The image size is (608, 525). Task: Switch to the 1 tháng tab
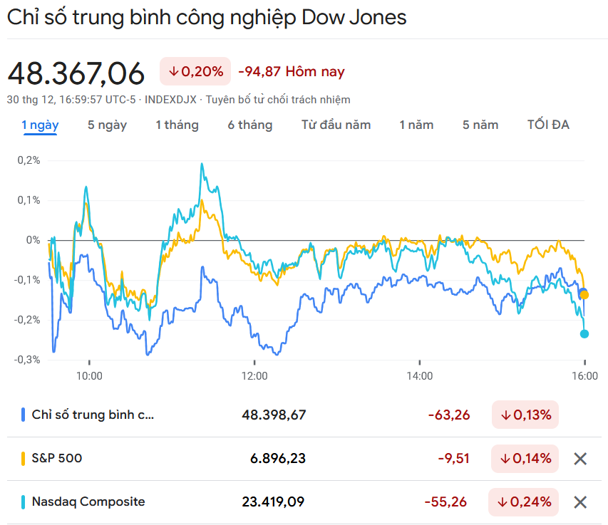tap(177, 125)
